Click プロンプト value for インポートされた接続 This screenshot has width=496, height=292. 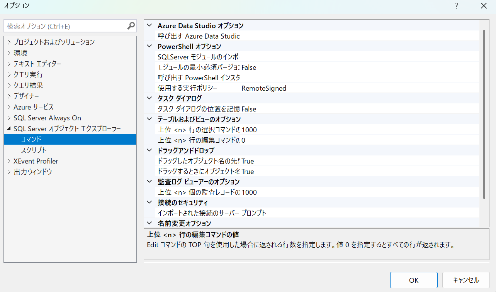254,213
